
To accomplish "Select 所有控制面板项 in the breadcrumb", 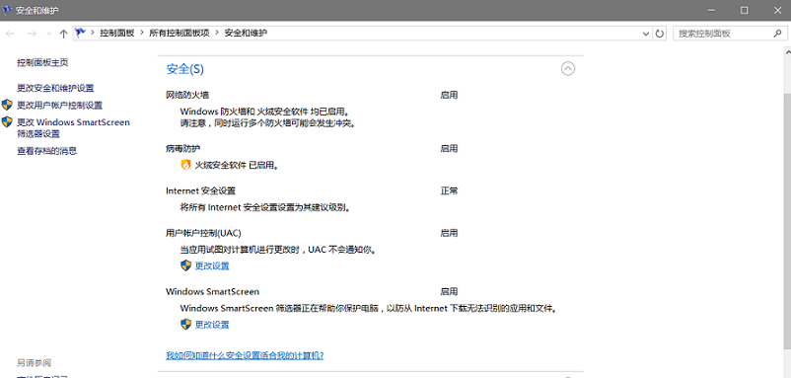I will pos(180,34).
